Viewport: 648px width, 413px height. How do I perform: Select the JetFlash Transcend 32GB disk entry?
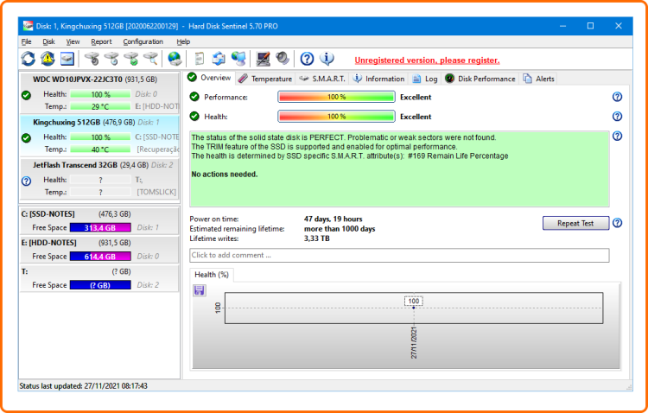[99, 179]
